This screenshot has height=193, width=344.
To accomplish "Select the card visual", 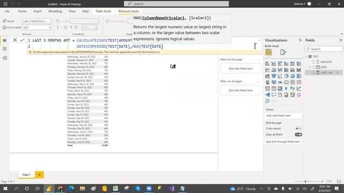I will tap(286, 82).
